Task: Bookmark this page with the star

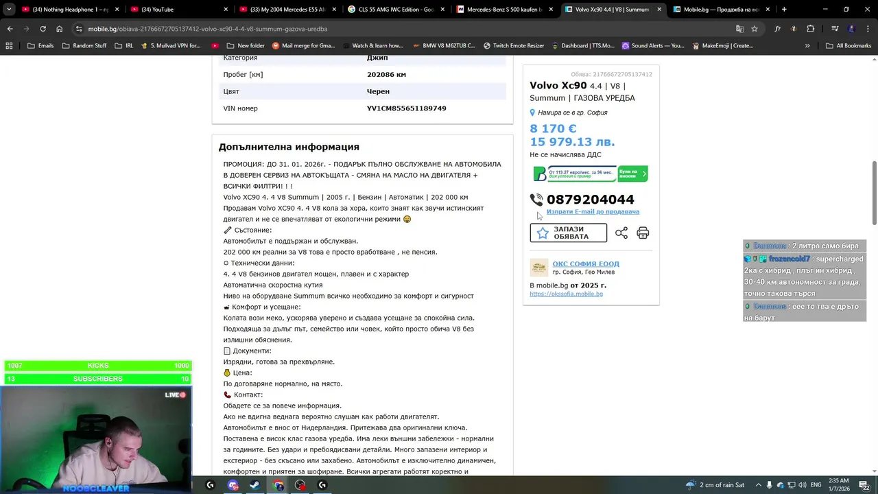Action: 755,29
